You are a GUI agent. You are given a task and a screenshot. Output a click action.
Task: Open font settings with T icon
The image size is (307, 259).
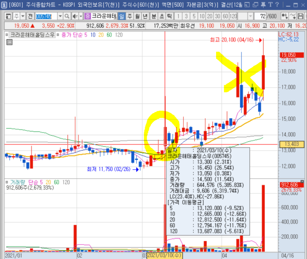(x=270, y=5)
